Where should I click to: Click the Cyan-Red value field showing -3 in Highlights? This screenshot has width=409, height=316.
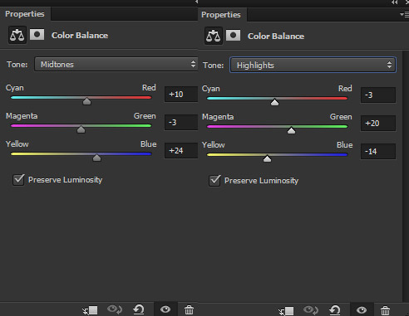(378, 95)
